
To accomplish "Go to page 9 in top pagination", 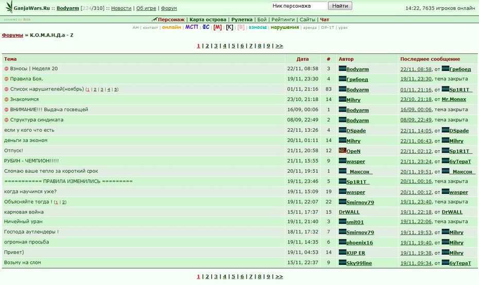I will (268, 46).
